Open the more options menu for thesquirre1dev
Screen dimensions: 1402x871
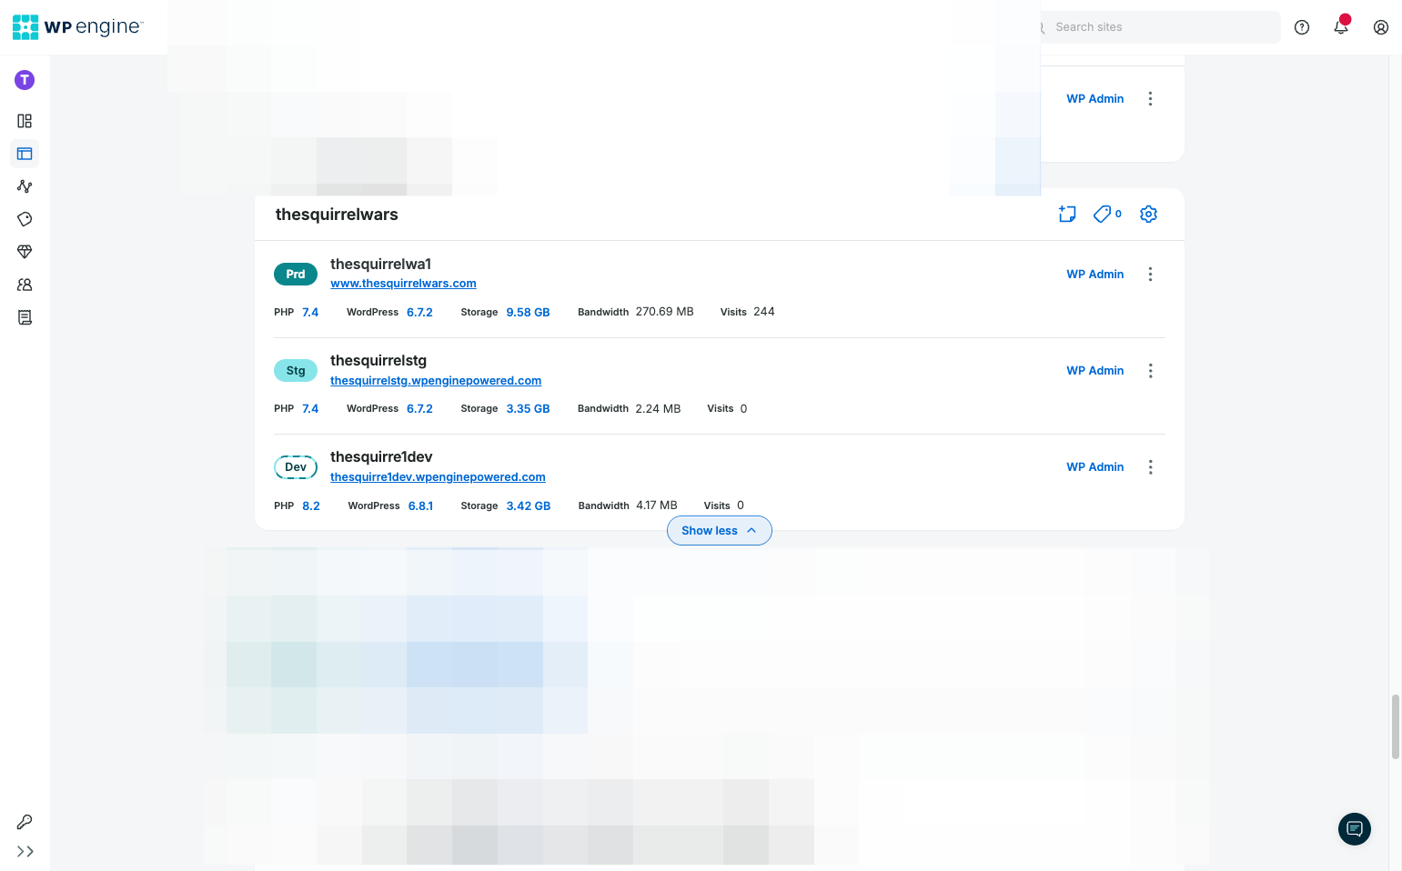[x=1151, y=466]
